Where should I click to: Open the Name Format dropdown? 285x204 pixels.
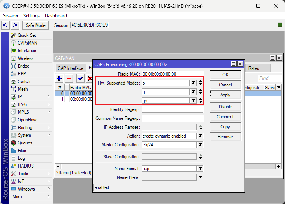[x=200, y=169]
